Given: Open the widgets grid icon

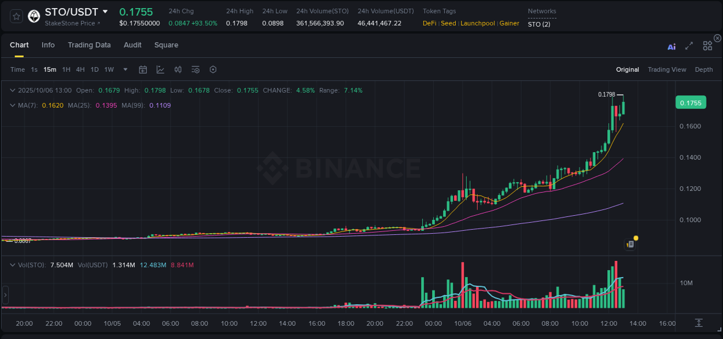Looking at the screenshot, I should (707, 46).
